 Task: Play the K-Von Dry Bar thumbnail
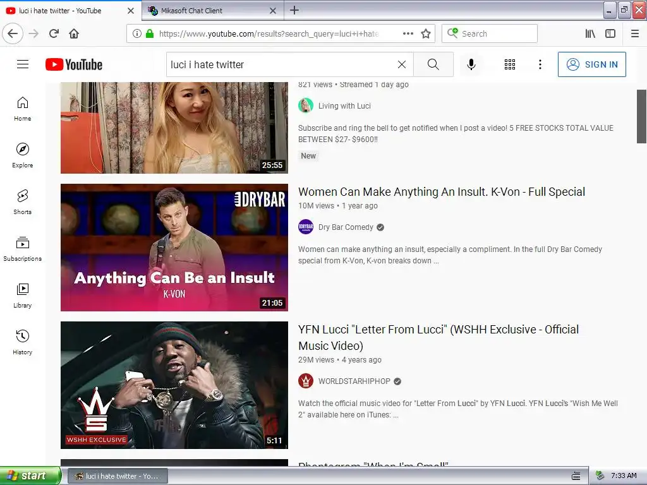[x=174, y=248]
